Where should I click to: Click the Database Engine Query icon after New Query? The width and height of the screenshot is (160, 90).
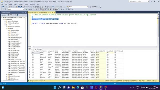pyautogui.click(x=33, y=7)
